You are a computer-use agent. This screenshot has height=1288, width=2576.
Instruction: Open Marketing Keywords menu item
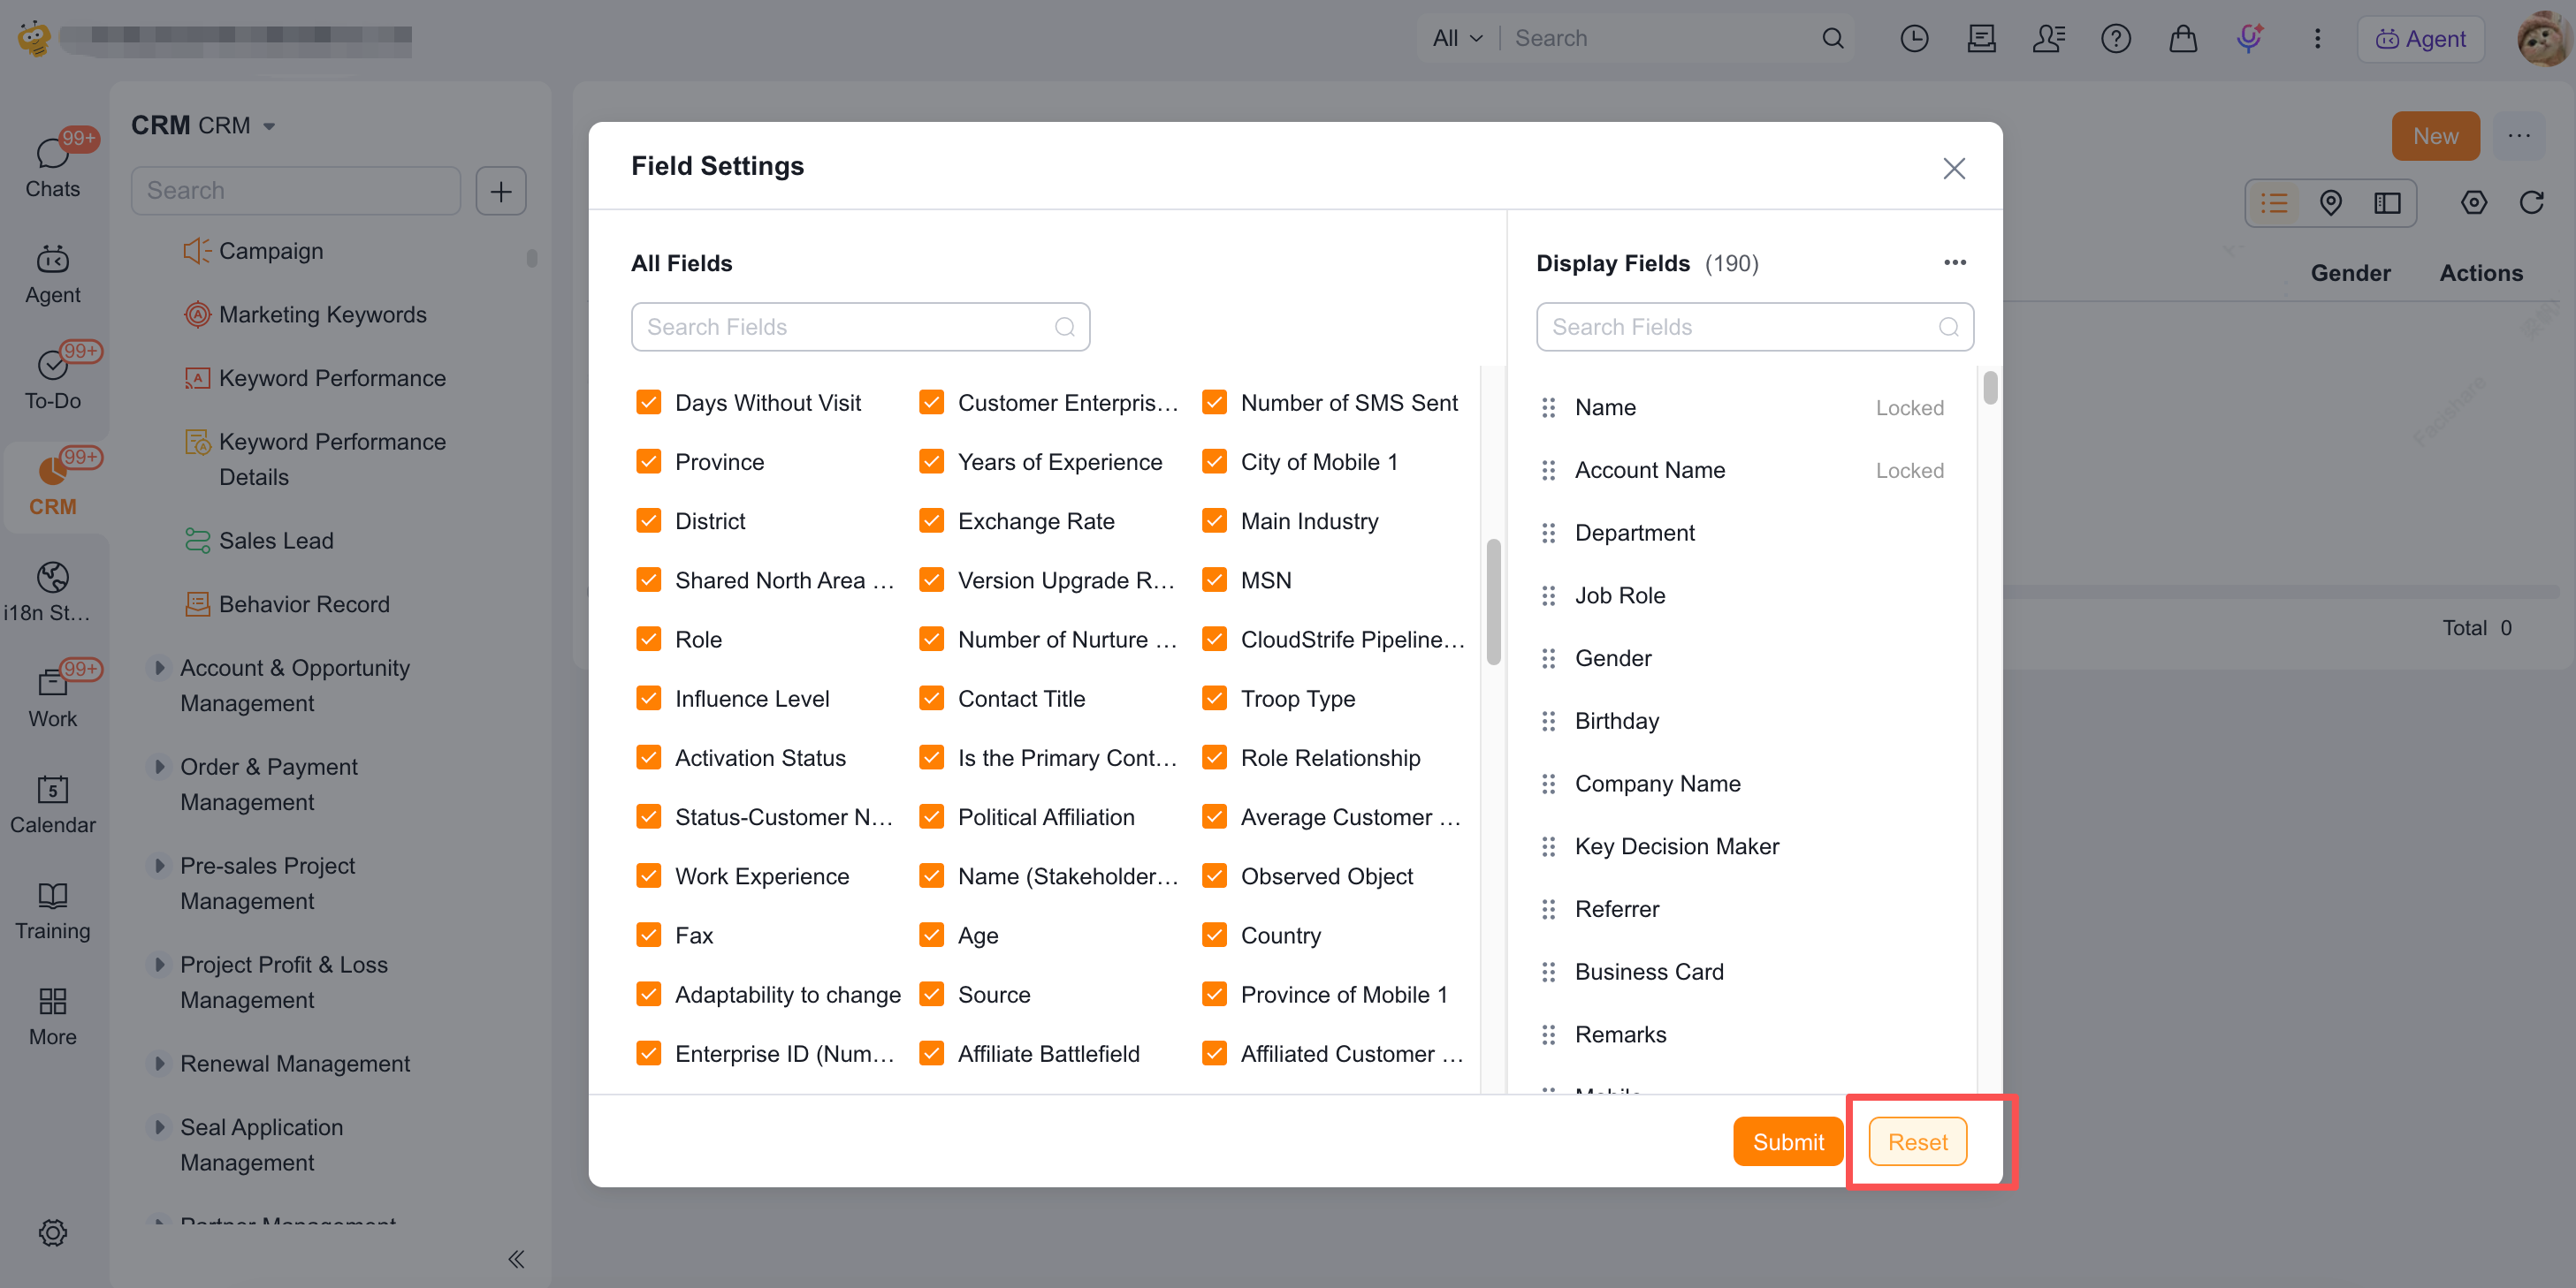pyautogui.click(x=322, y=314)
